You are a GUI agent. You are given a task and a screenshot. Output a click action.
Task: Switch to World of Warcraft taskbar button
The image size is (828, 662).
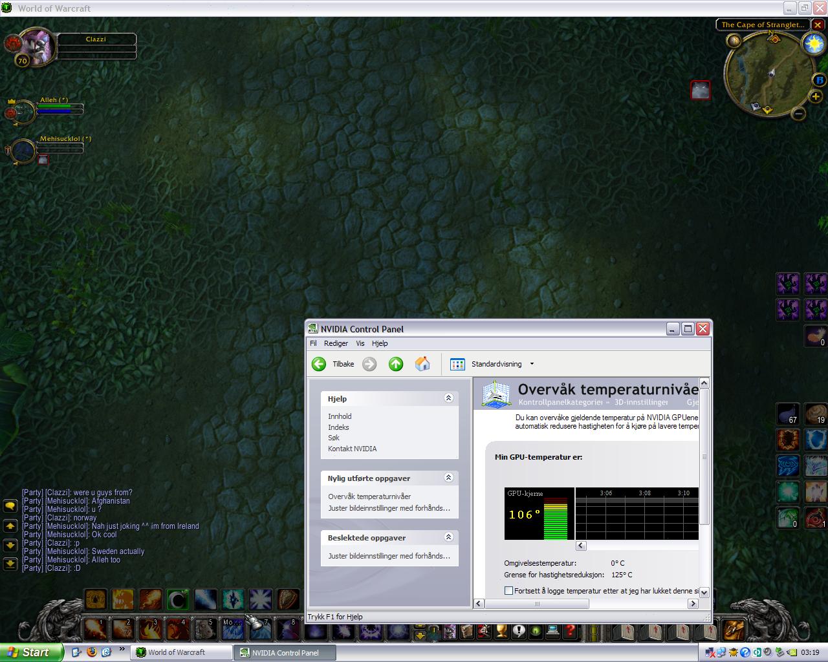(x=181, y=652)
